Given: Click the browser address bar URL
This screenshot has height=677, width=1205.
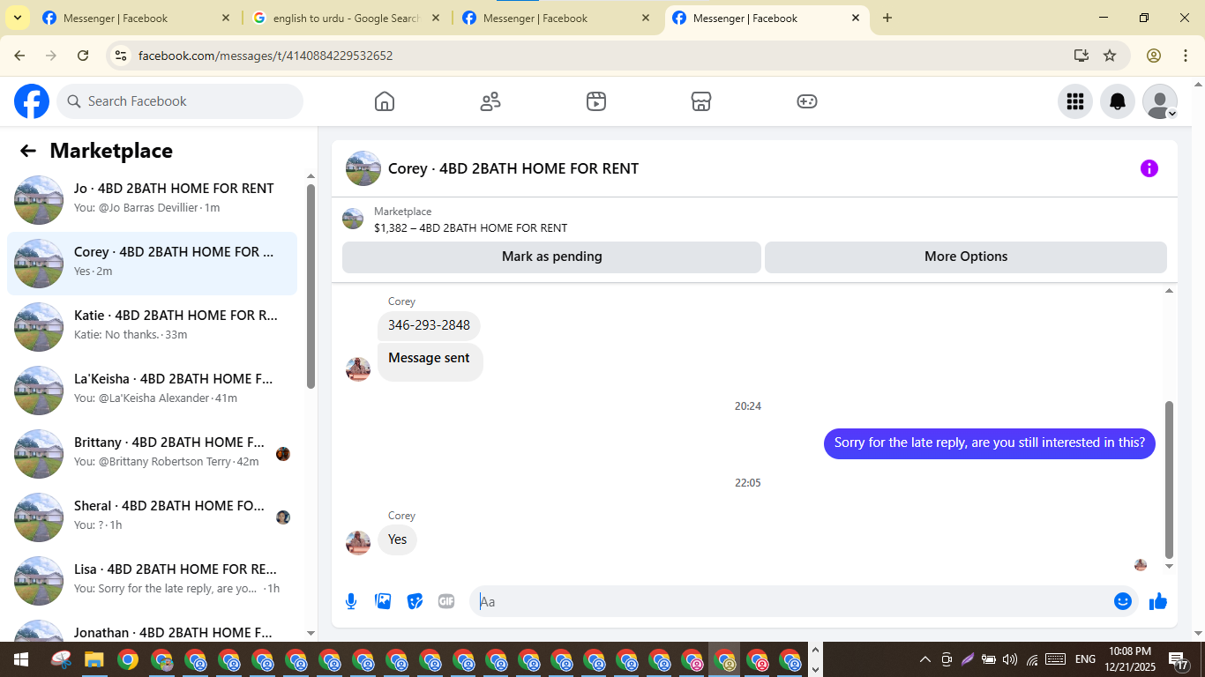Looking at the screenshot, I should coord(266,56).
